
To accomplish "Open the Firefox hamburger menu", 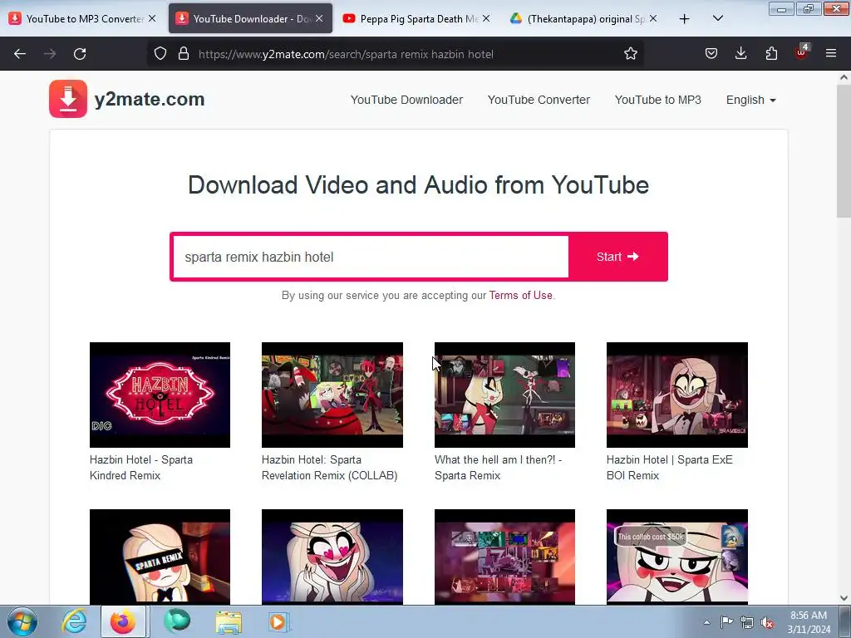I will (831, 54).
